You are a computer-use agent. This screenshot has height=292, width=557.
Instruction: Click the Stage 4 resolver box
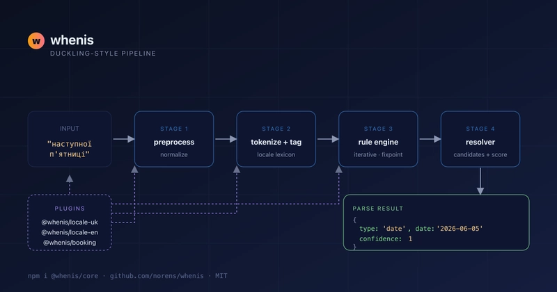tap(480, 139)
